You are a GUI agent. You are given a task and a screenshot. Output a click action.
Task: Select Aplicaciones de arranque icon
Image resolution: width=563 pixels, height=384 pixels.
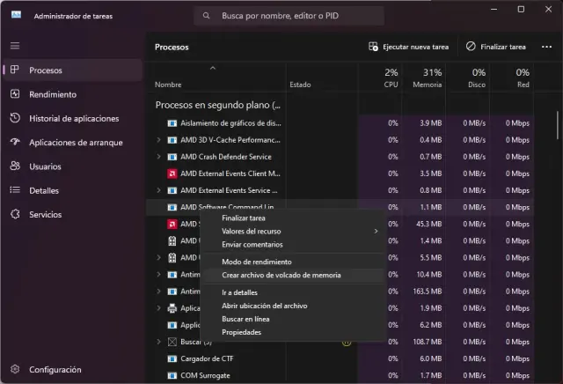pos(15,142)
